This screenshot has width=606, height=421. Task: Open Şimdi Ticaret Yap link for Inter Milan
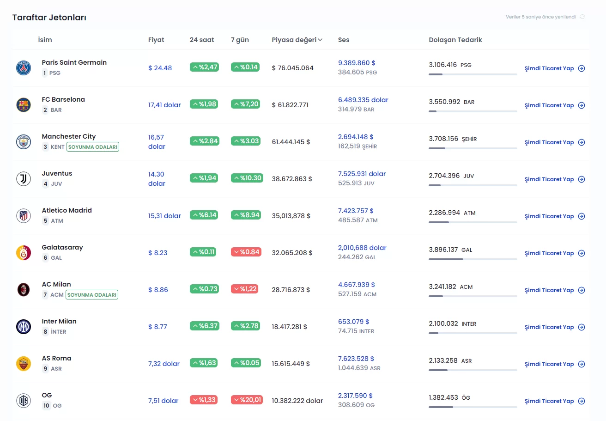pyautogui.click(x=554, y=327)
